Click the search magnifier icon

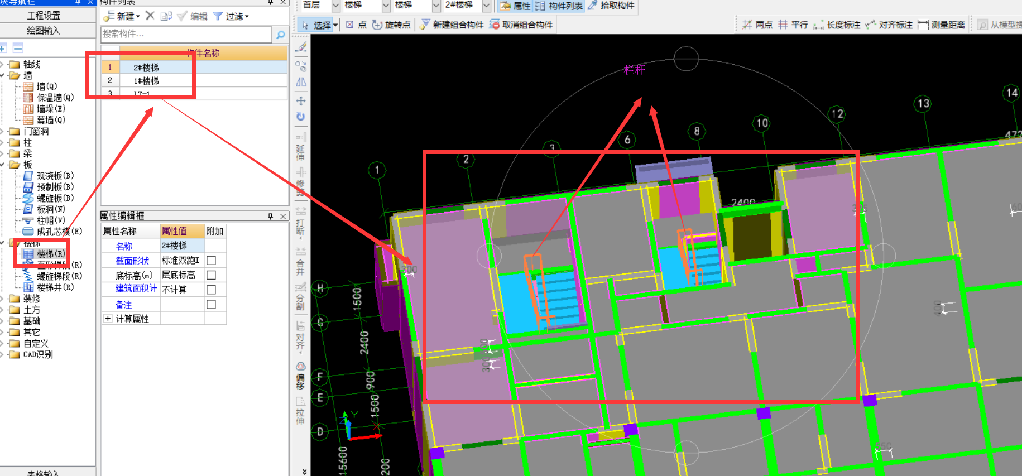coord(280,35)
